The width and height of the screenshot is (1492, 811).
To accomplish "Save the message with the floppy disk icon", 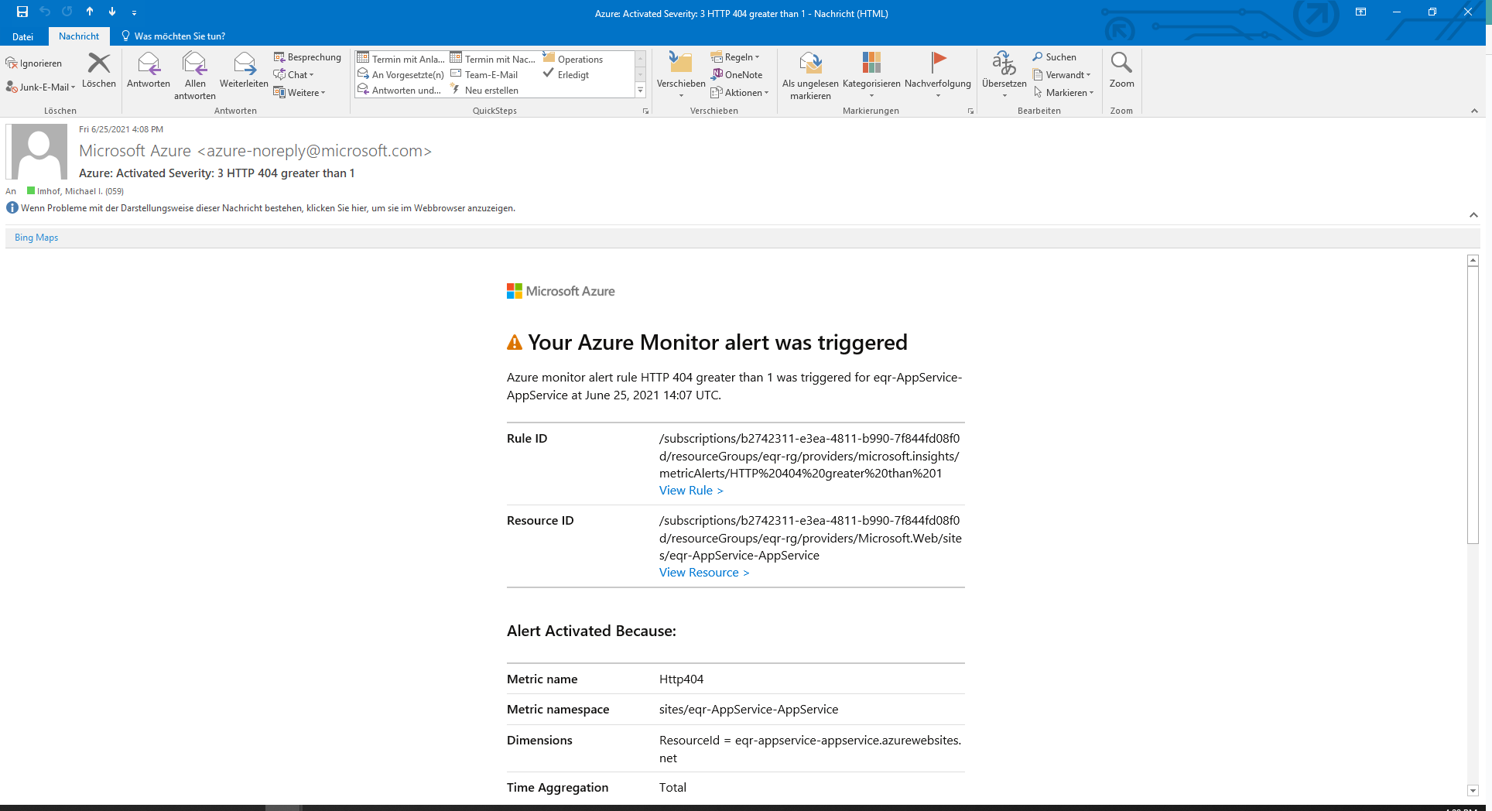I will (x=22, y=12).
